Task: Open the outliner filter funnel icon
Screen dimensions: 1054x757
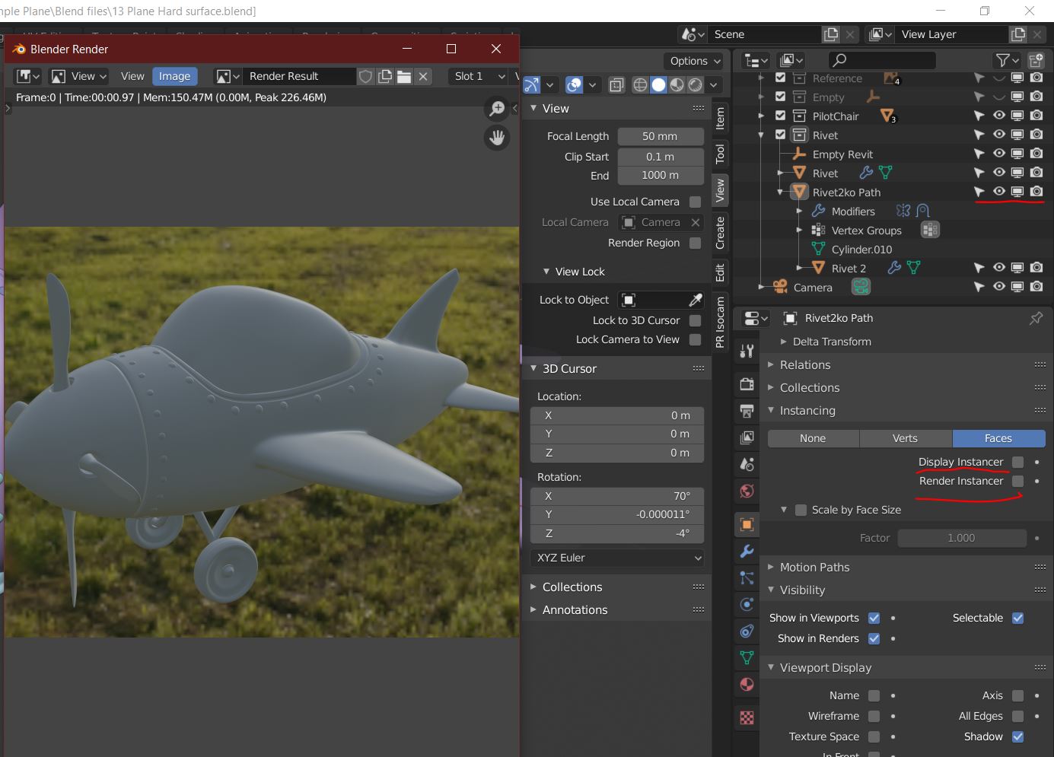Action: click(1003, 60)
